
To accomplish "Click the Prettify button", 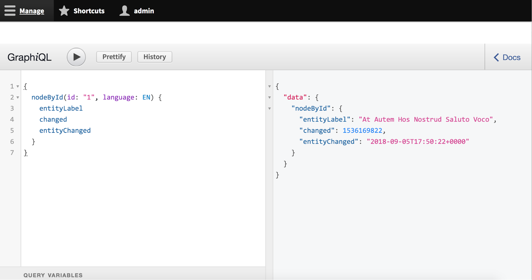I will pos(114,57).
